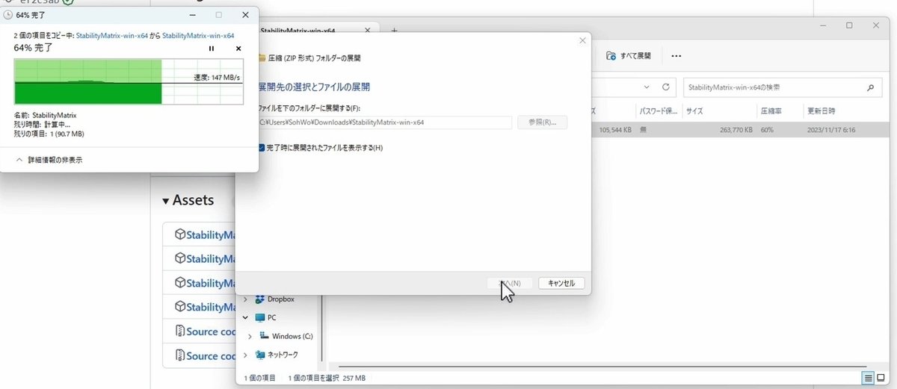Expand the ネットワーク tree node

tap(245, 355)
